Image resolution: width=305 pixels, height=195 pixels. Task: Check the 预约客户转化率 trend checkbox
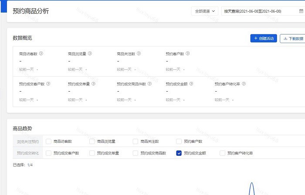point(222,153)
